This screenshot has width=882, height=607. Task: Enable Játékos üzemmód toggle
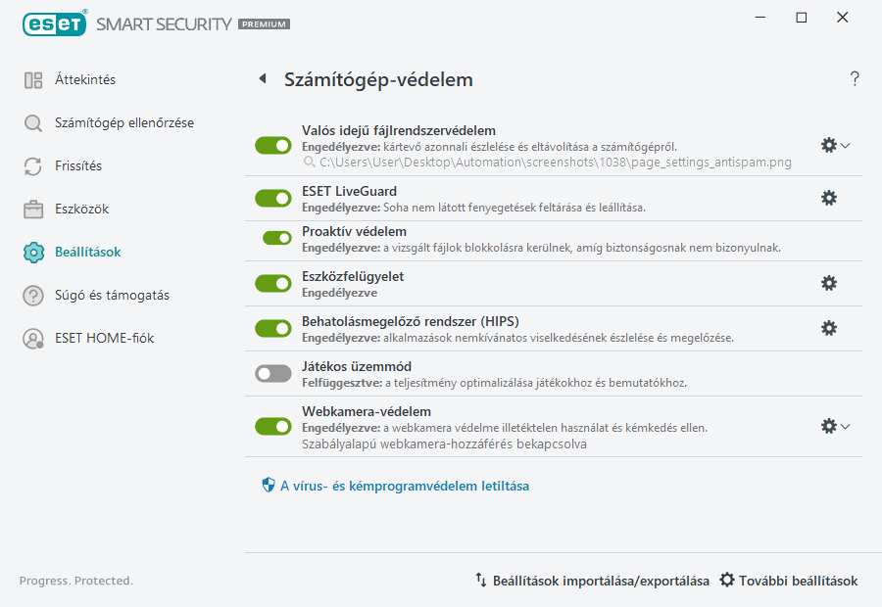point(272,374)
